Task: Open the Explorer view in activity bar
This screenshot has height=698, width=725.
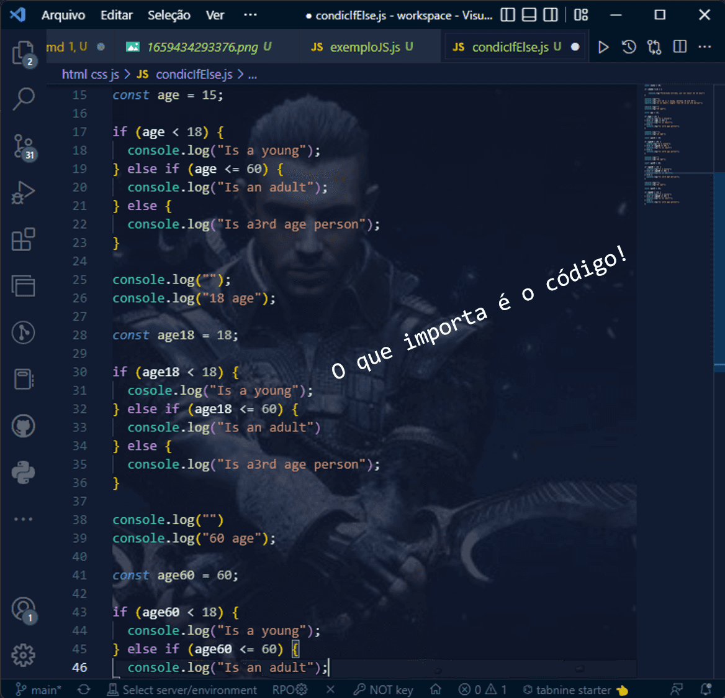Action: pos(23,53)
